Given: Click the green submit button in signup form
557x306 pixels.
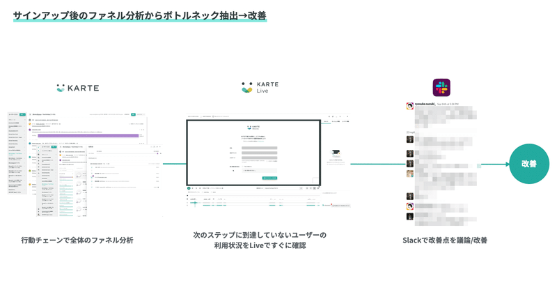Looking at the screenshot, I should 269,178.
